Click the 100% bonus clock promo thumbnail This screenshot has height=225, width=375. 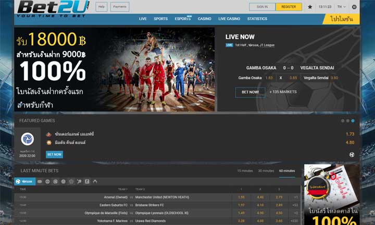pyautogui.click(x=332, y=194)
